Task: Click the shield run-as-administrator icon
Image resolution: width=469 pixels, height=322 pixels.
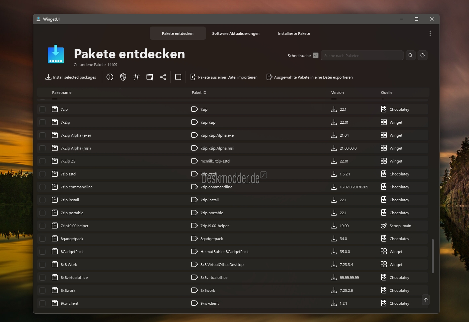Action: [123, 77]
